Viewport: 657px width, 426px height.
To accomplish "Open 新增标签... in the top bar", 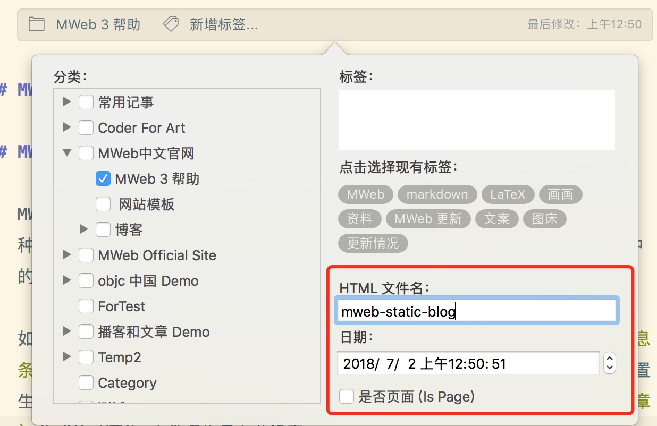I will [223, 24].
